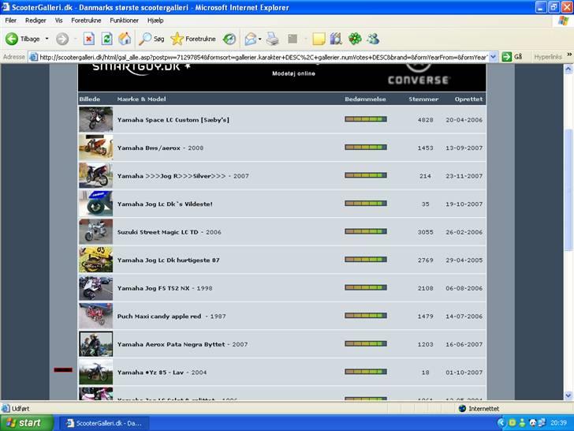Viewport: 574px width, 431px height.
Task: Open the Messenger people icon
Action: pyautogui.click(x=373, y=39)
